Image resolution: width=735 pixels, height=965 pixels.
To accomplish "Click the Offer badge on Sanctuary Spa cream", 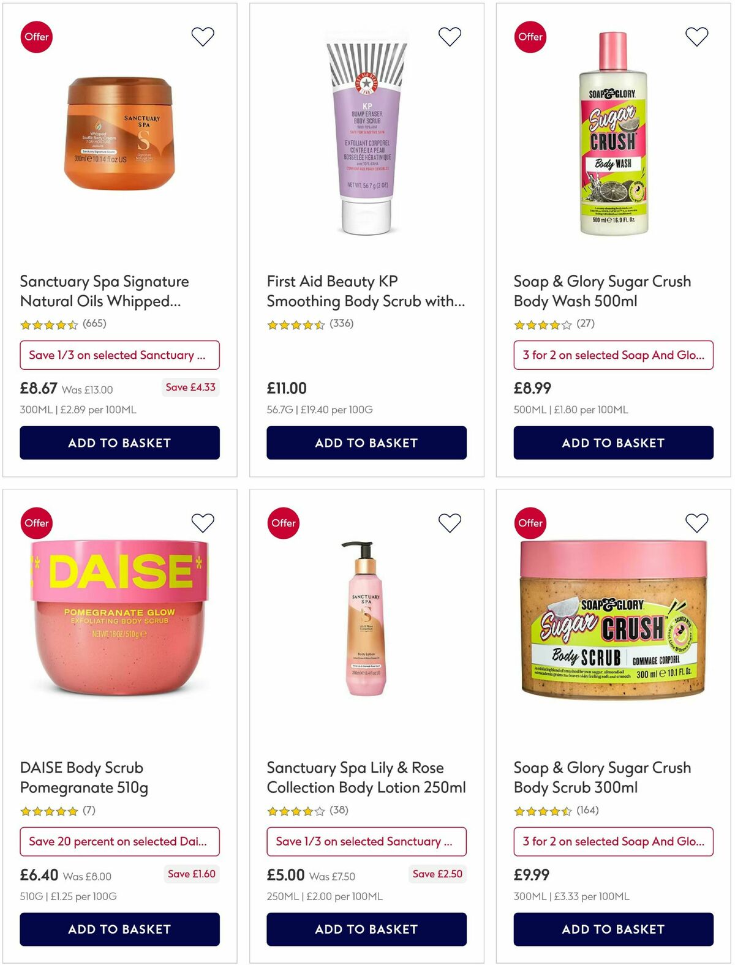I will pos(36,37).
